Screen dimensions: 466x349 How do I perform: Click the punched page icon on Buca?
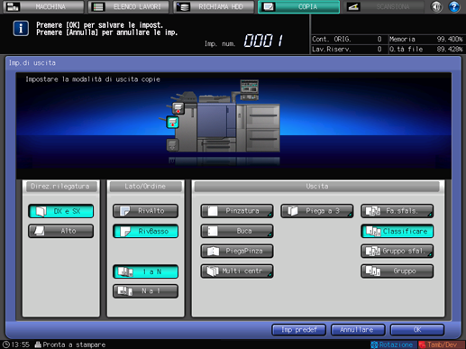213,231
